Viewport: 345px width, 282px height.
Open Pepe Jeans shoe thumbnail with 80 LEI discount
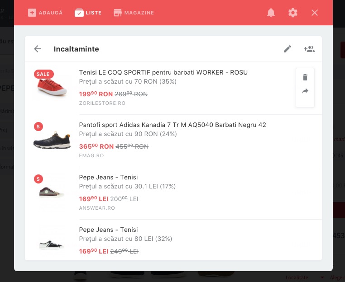52,245
